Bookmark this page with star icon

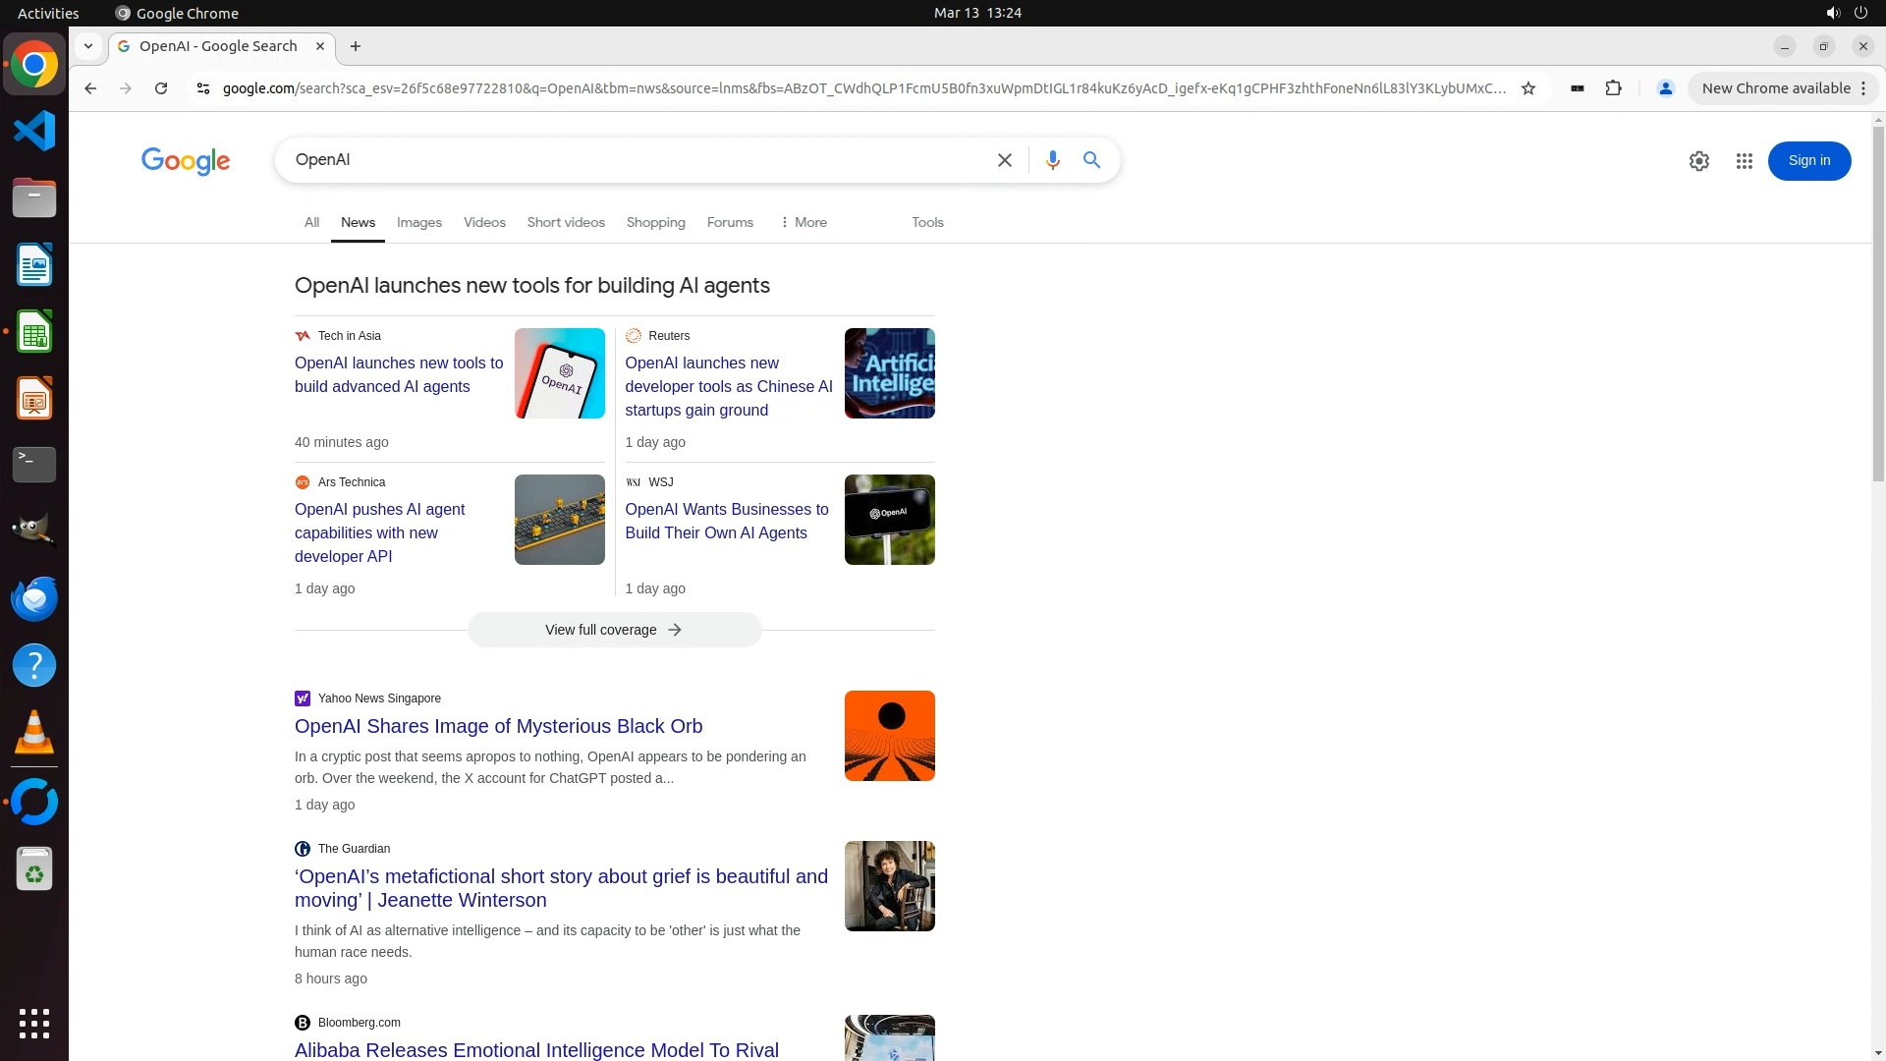click(1528, 88)
